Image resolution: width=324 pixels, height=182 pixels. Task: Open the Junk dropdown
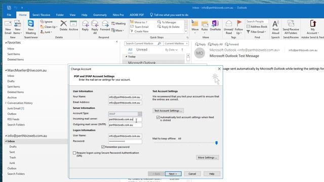coord(46,32)
